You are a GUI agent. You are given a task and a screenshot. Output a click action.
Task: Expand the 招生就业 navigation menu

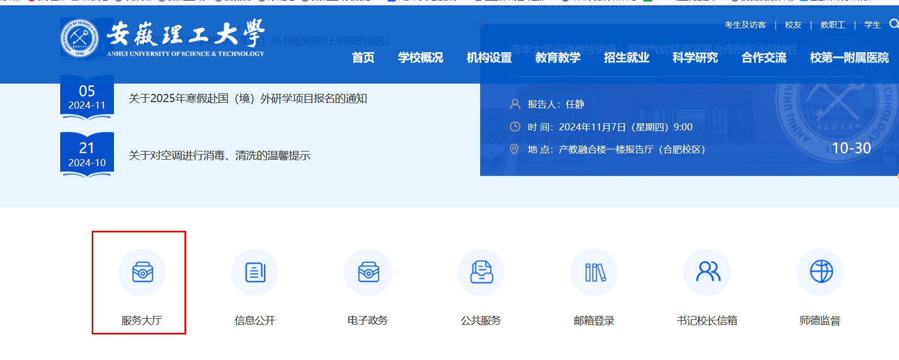coord(627,58)
